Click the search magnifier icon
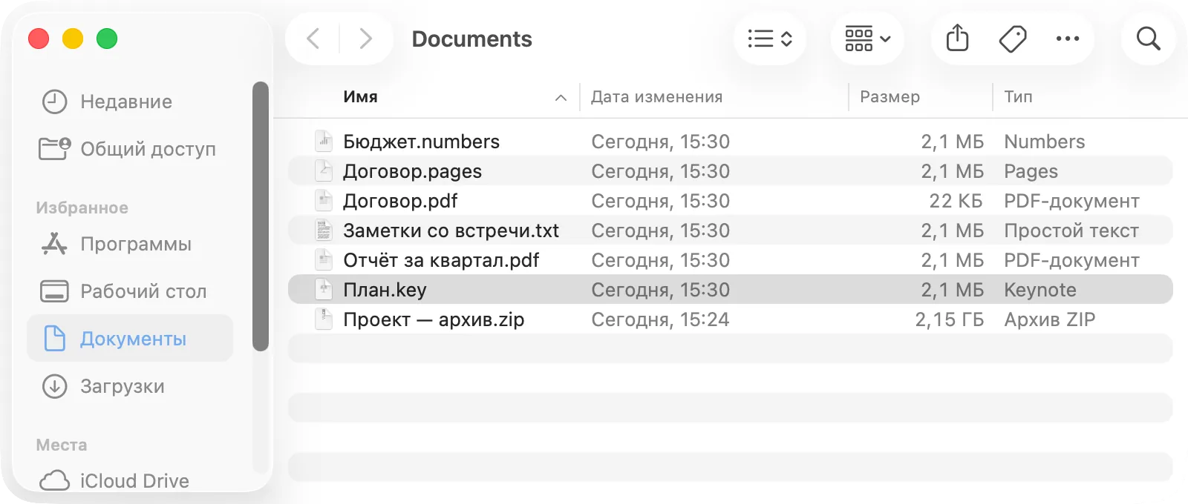1188x504 pixels. click(x=1148, y=39)
